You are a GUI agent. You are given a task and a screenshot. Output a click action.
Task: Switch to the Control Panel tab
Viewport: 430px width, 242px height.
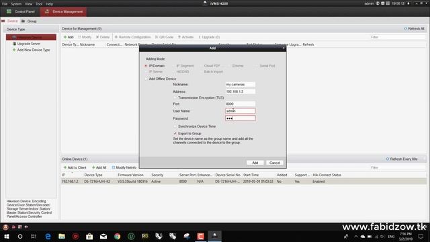[x=21, y=11]
